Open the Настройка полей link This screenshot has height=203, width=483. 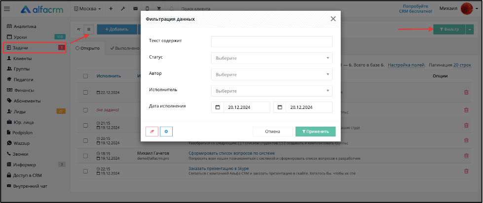coord(407,65)
